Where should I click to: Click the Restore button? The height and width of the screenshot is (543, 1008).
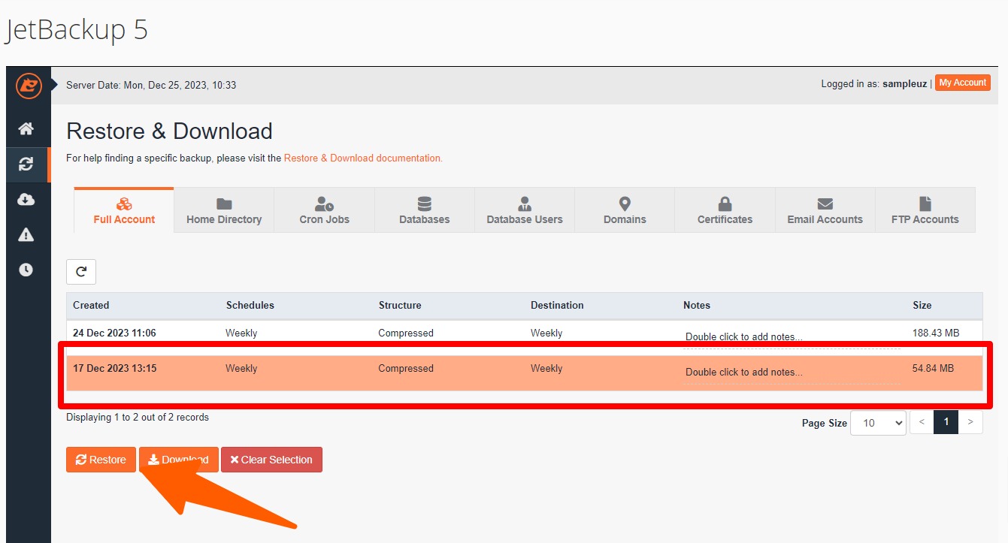point(101,460)
